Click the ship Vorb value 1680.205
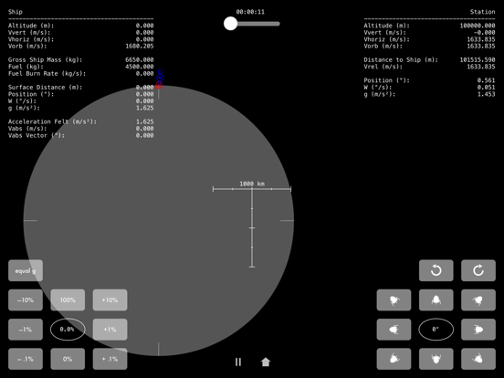This screenshot has width=504, height=378. click(x=140, y=47)
